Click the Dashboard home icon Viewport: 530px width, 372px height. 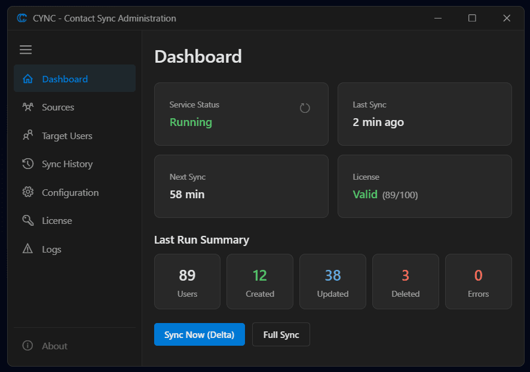coord(27,79)
